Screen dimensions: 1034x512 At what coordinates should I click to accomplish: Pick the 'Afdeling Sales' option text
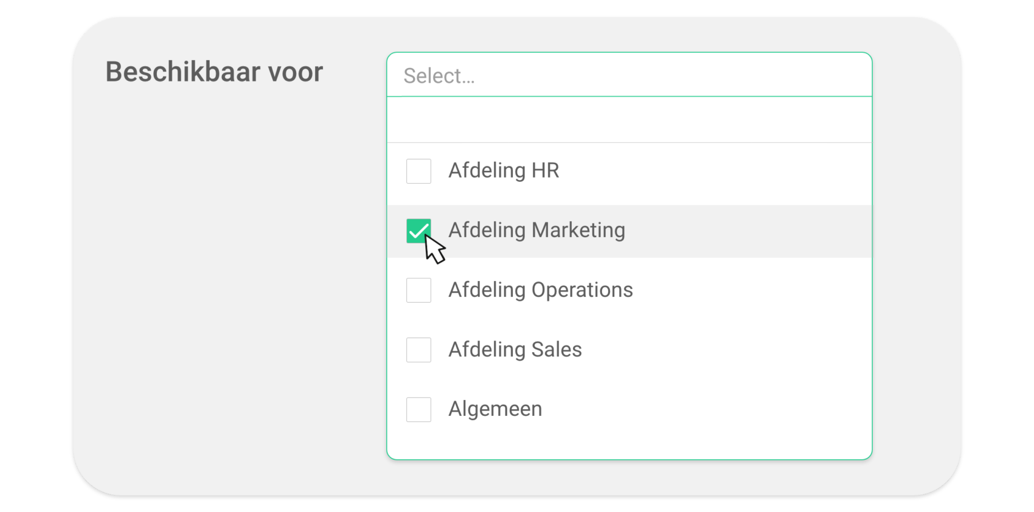[515, 350]
